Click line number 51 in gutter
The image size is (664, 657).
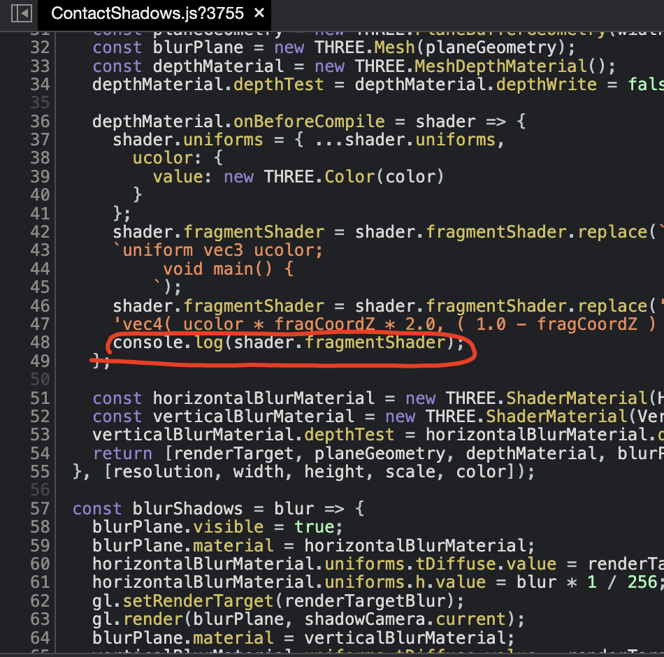tap(41, 398)
